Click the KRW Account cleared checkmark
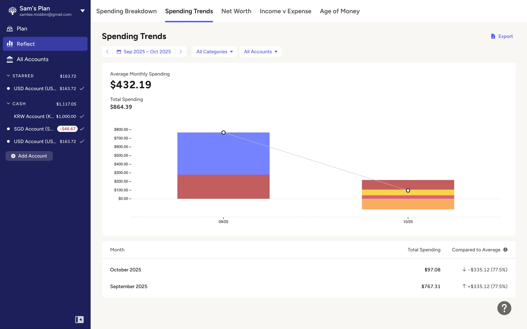The image size is (527, 329). pyautogui.click(x=82, y=116)
